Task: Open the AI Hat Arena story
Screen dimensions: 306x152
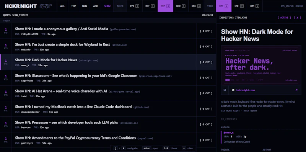Action: (x=61, y=91)
